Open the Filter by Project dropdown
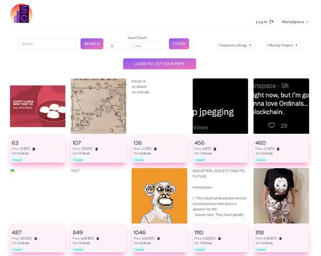321x256 pixels. click(283, 45)
